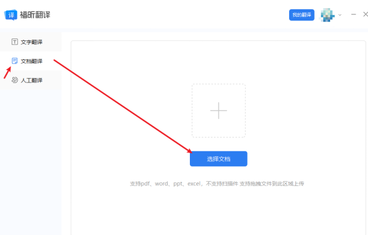This screenshot has width=368, height=235.
Task: Switch to the 人工翻译 tab
Action: tap(30, 80)
